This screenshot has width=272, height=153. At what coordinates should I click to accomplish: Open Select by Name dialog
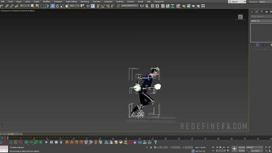37,6
